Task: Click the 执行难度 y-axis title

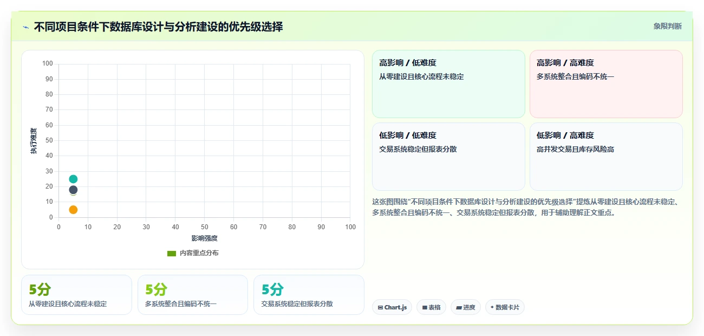Action: 34,141
